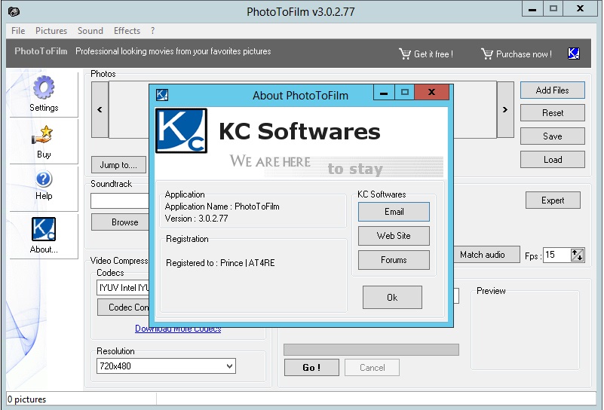Open the File menu
The image size is (604, 410).
point(18,31)
